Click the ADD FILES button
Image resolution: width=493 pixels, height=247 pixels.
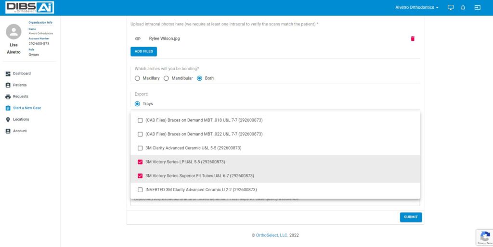click(x=143, y=51)
